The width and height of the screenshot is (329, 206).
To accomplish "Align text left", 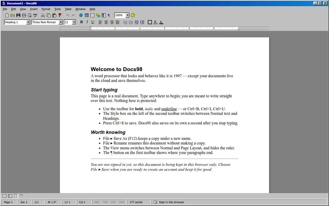I will pyautogui.click(x=100, y=22).
